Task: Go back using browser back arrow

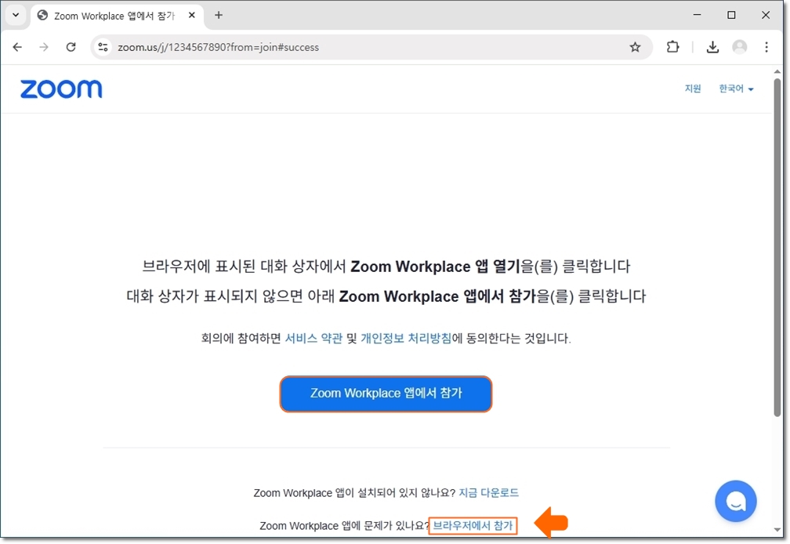Action: (x=17, y=47)
